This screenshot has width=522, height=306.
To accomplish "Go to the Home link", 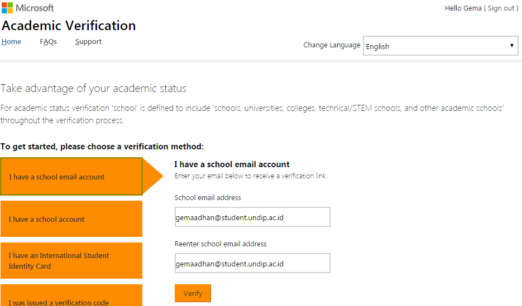I will 11,42.
